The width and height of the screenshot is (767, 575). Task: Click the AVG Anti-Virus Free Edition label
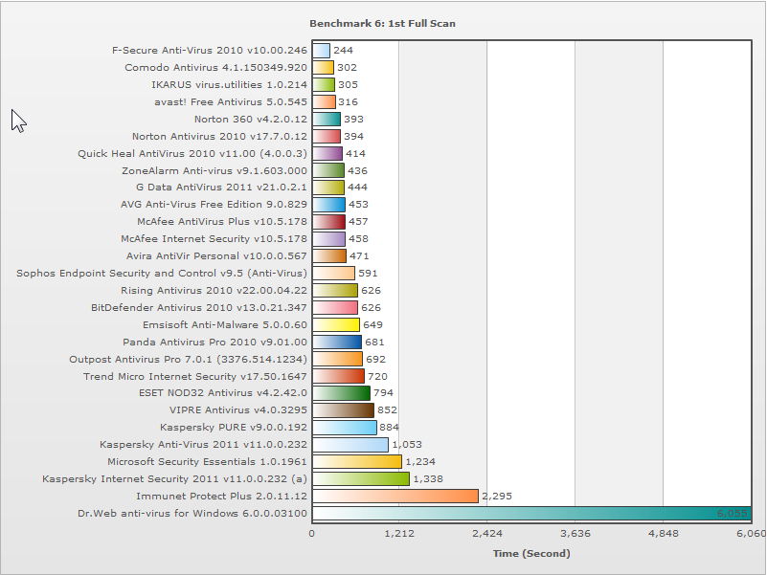[214, 204]
